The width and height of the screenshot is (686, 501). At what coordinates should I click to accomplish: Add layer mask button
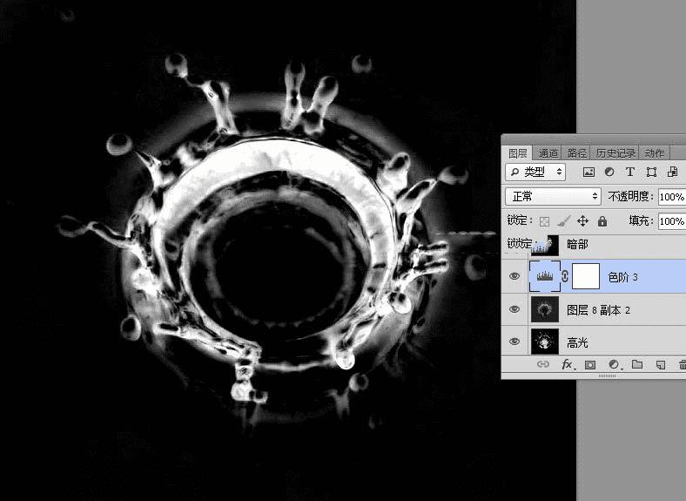tap(590, 364)
